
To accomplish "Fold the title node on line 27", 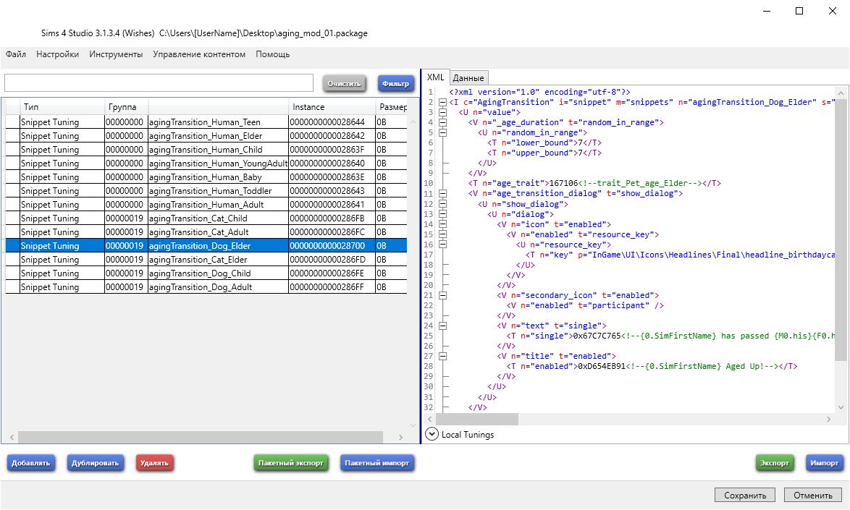I will [443, 356].
